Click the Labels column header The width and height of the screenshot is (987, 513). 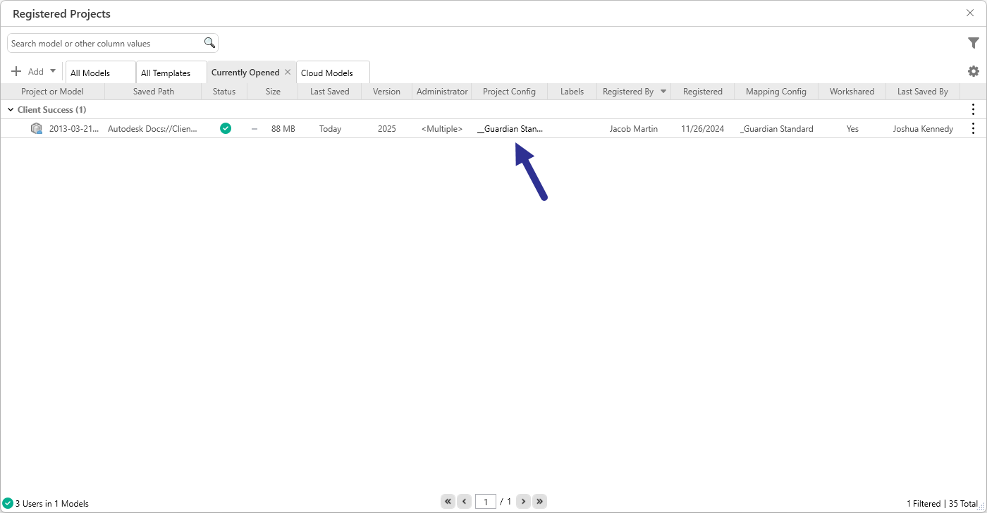coord(572,92)
